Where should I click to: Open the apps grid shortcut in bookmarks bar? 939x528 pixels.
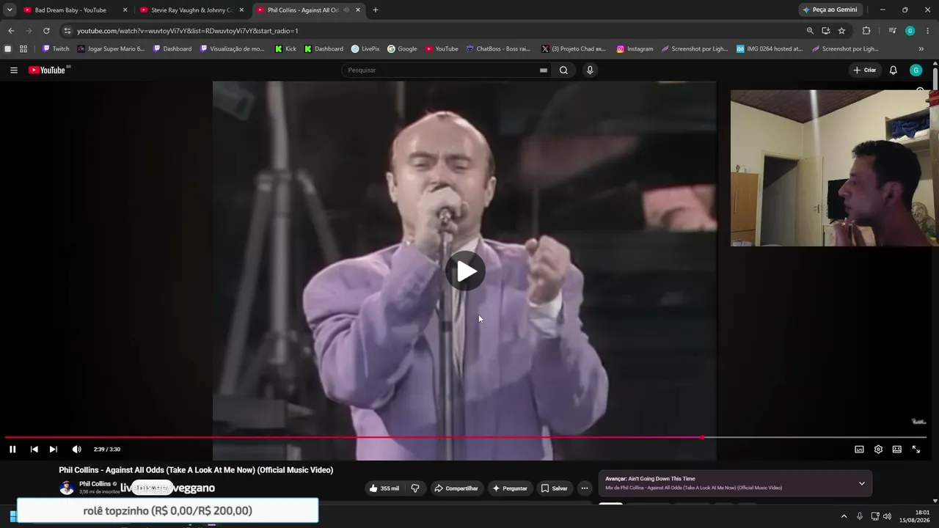pyautogui.click(x=23, y=49)
